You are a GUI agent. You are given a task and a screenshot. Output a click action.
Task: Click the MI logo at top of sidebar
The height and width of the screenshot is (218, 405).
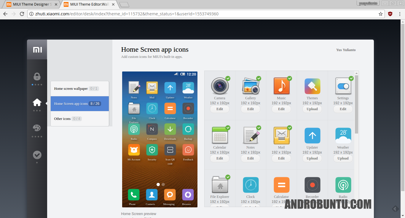pyautogui.click(x=37, y=50)
